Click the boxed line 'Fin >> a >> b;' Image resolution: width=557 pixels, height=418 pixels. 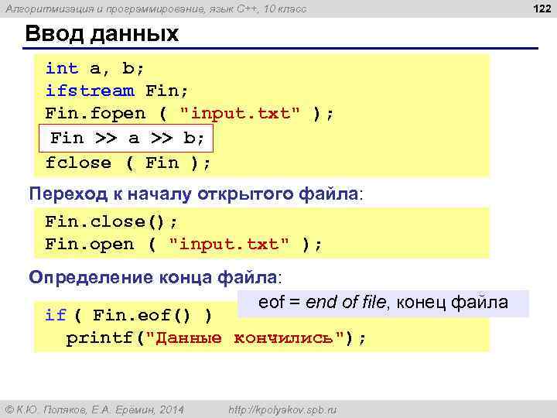126,139
